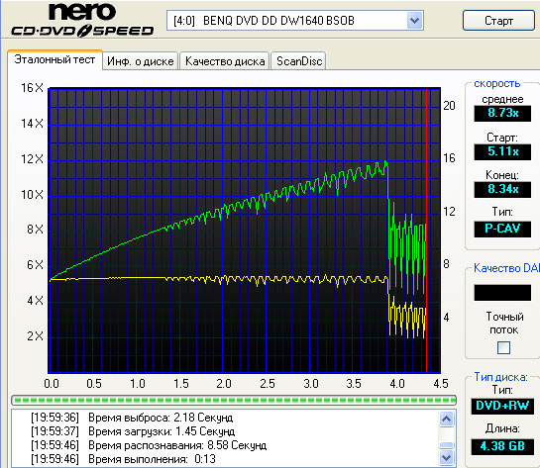
Task: Click the log scrollbar thumb
Action: point(446,445)
